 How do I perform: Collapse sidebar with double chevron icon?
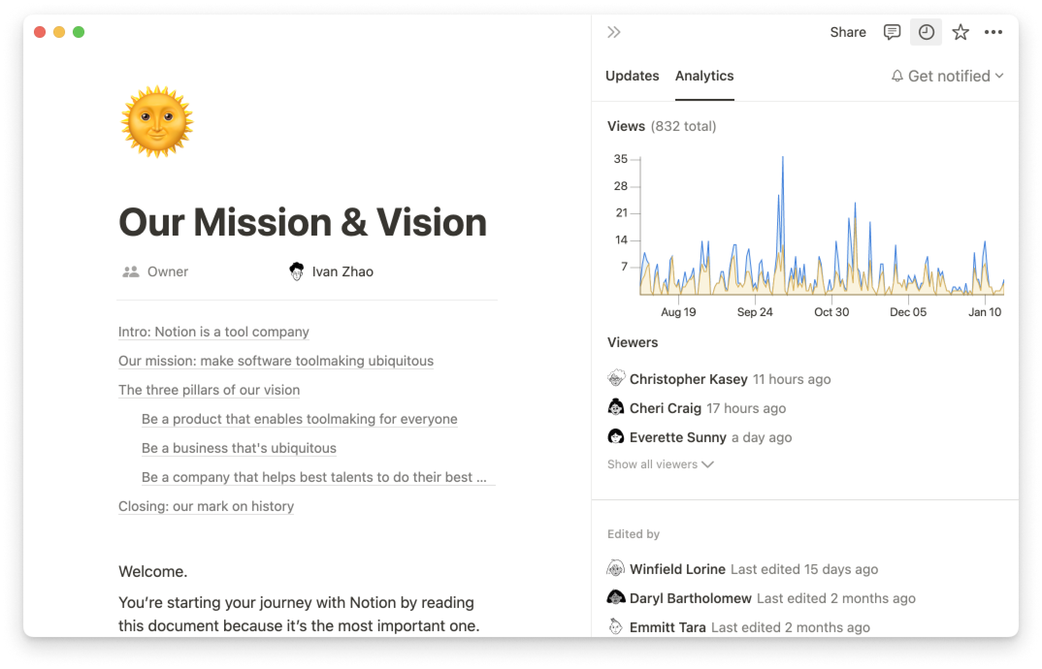(614, 32)
